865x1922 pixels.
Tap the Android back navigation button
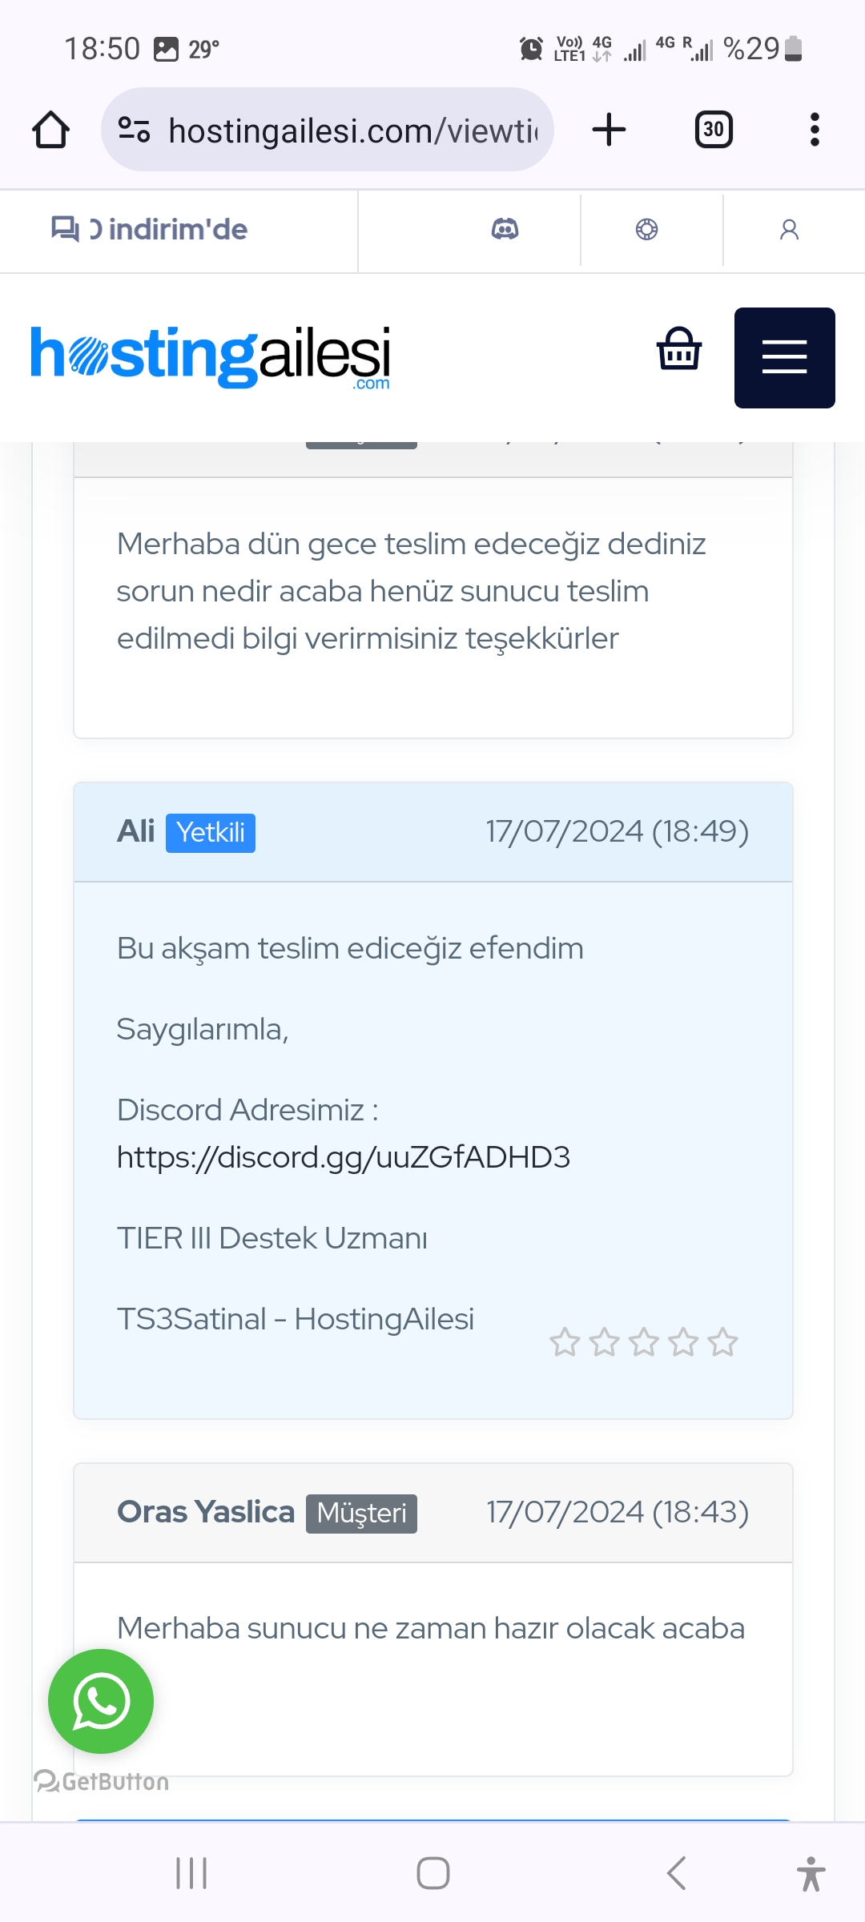(676, 1873)
